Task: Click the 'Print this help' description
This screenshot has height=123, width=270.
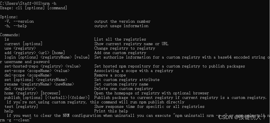Action: (111, 111)
